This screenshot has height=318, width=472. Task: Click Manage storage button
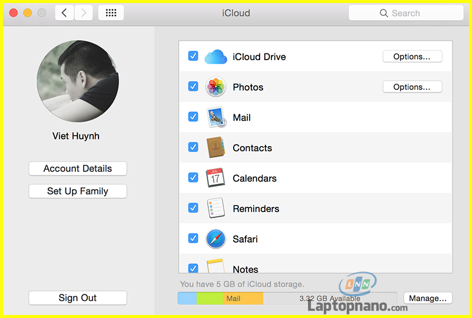428,298
